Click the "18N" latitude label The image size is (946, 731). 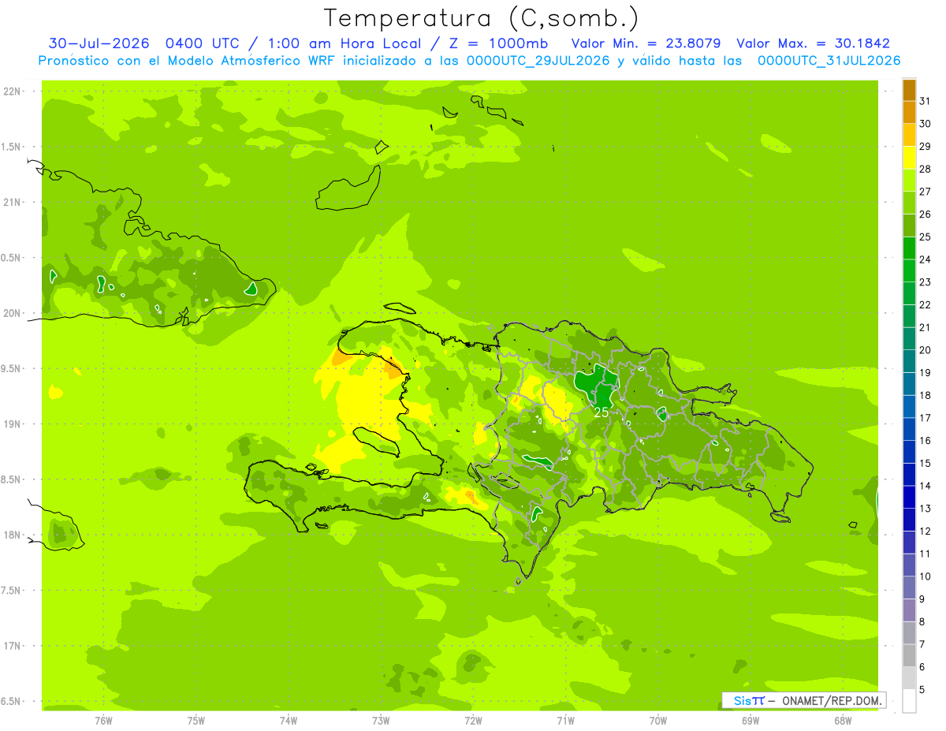click(x=13, y=535)
